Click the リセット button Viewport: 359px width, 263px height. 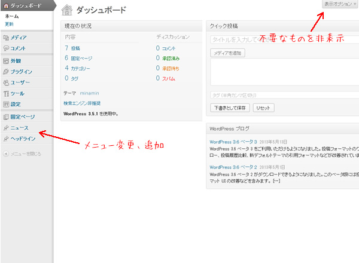[x=263, y=108]
